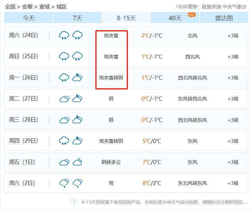Click the cloudy-to-clear icon for 周五(1日)
The image size is (252, 210).
pos(78,162)
